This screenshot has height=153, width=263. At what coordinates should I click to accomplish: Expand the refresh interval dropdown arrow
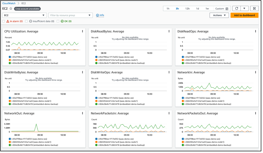[244, 9]
